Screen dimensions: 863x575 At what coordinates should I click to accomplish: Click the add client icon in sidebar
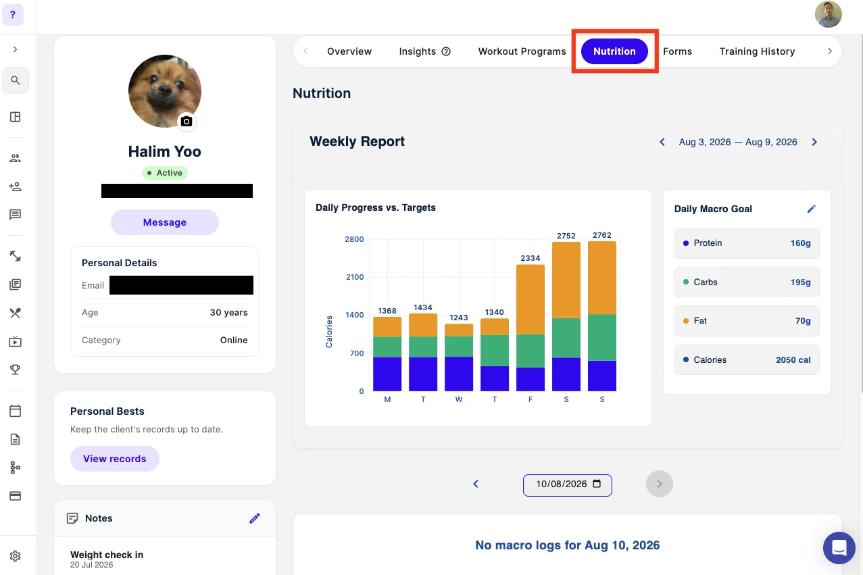tap(15, 186)
